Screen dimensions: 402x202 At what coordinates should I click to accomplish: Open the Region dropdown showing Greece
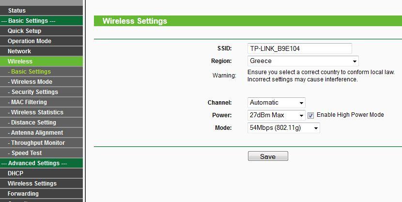click(x=303, y=61)
